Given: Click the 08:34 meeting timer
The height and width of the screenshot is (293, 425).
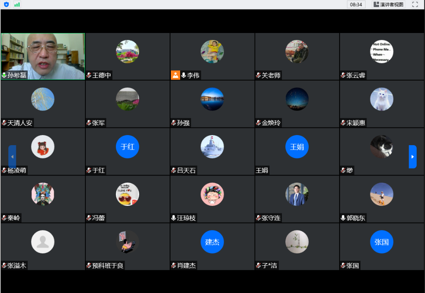Looking at the screenshot, I should pyautogui.click(x=356, y=4).
